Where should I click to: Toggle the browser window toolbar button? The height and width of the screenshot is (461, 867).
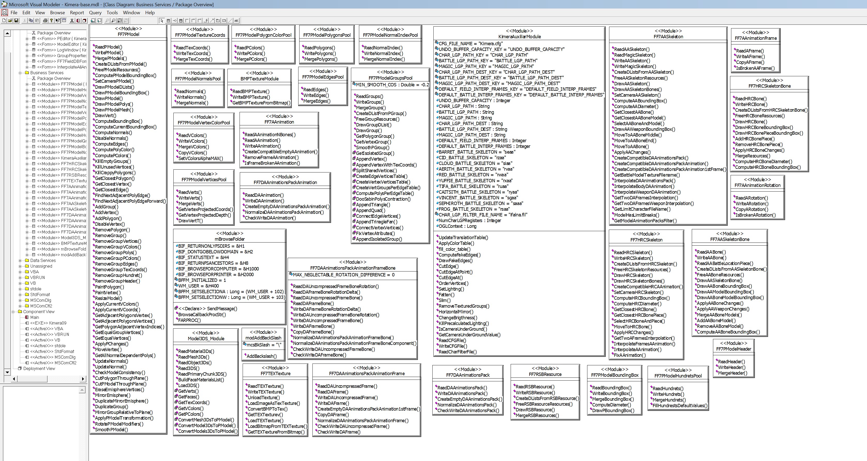(x=64, y=20)
